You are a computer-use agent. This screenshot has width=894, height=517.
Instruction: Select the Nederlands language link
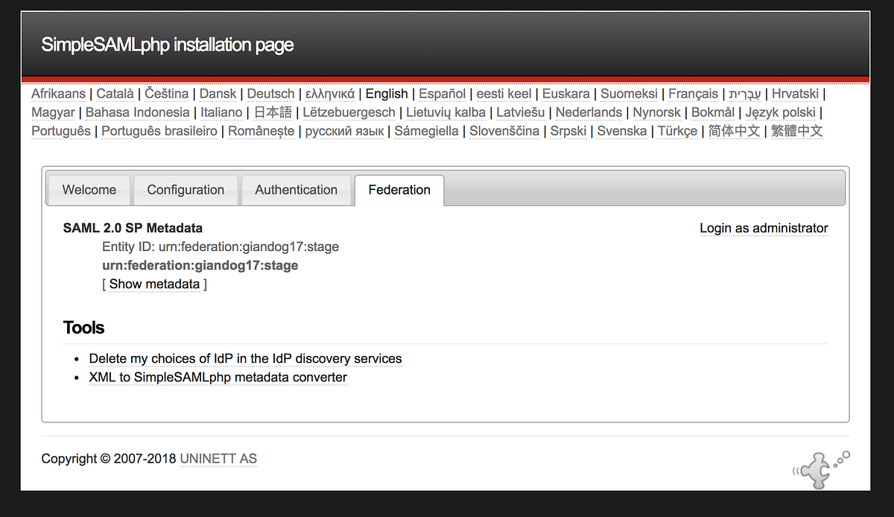(x=589, y=112)
